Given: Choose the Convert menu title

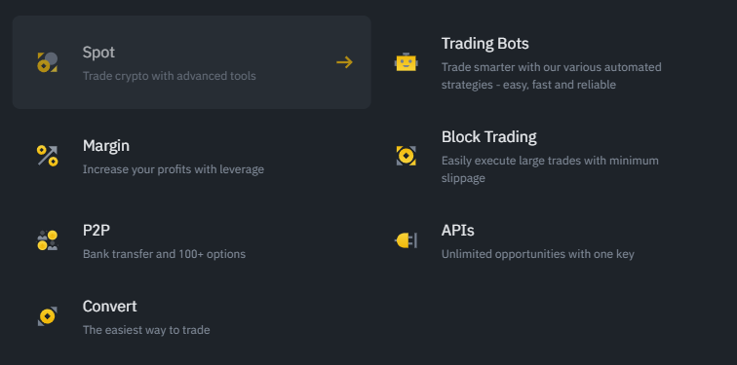Looking at the screenshot, I should [x=109, y=307].
